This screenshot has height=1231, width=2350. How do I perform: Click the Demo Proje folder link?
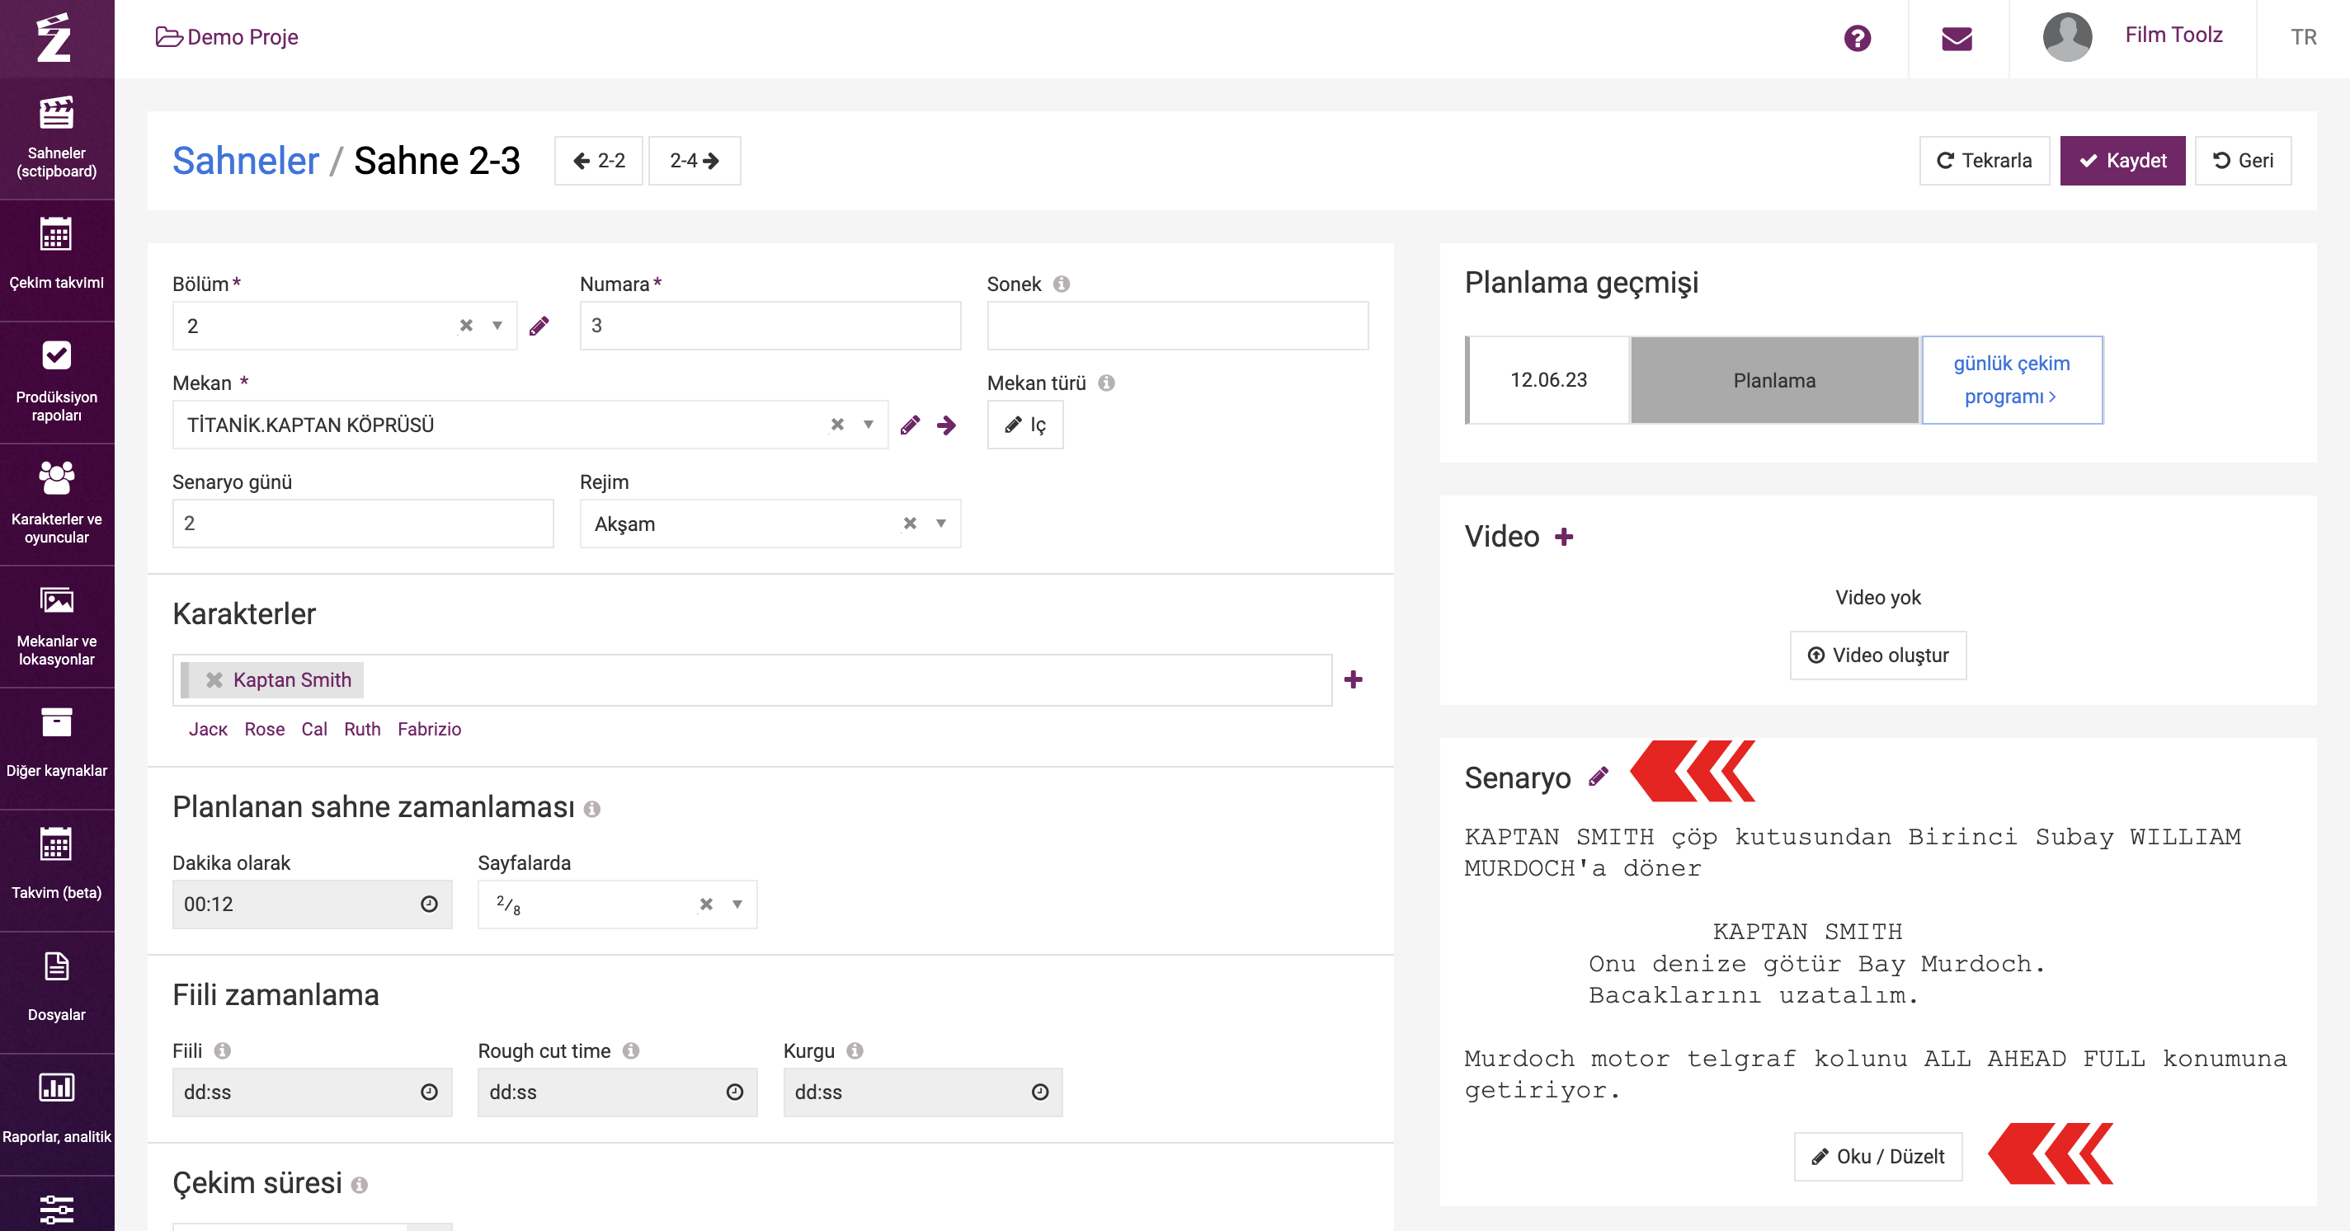pyautogui.click(x=227, y=37)
